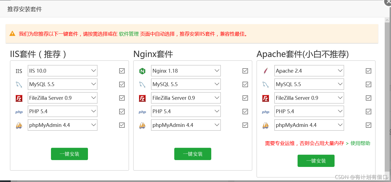Click 一键安装 button under Apache suite
The height and width of the screenshot is (182, 391).
316,161
